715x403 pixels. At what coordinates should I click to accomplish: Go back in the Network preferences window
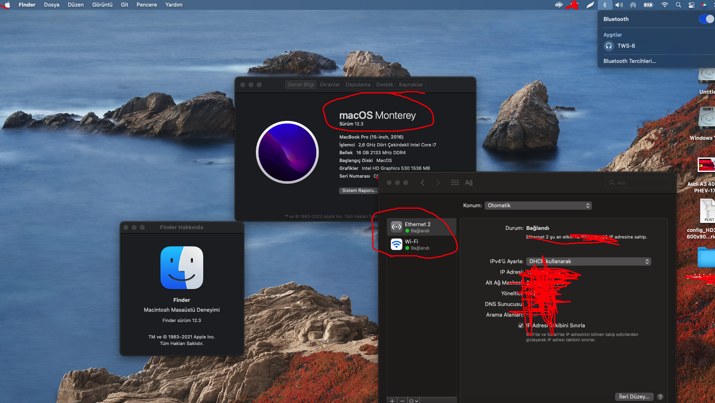click(x=422, y=183)
